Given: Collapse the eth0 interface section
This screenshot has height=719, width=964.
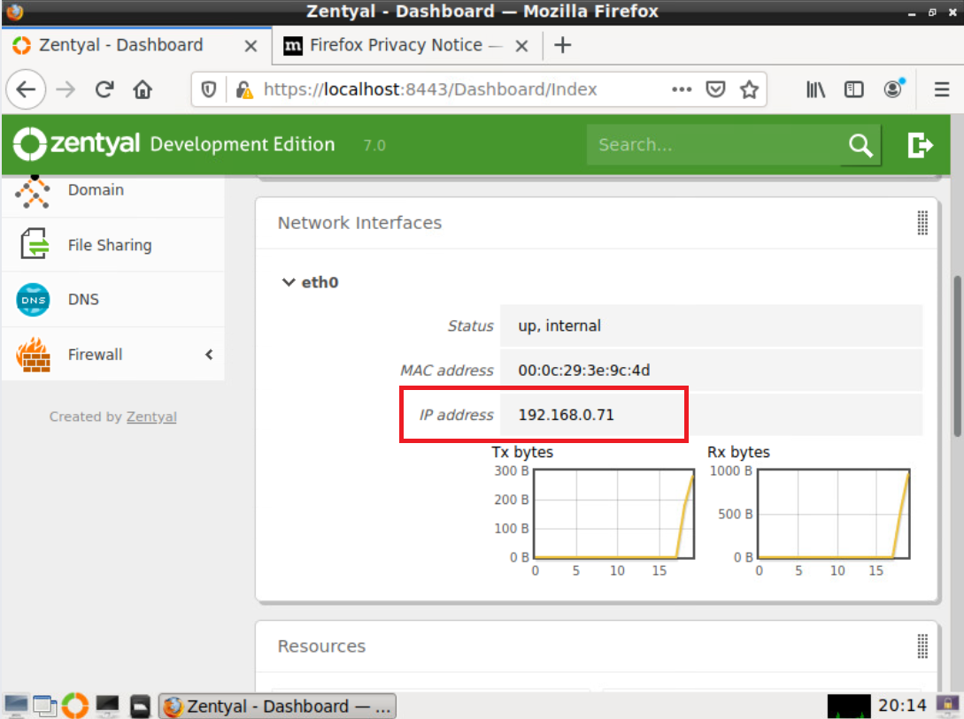Looking at the screenshot, I should 289,281.
